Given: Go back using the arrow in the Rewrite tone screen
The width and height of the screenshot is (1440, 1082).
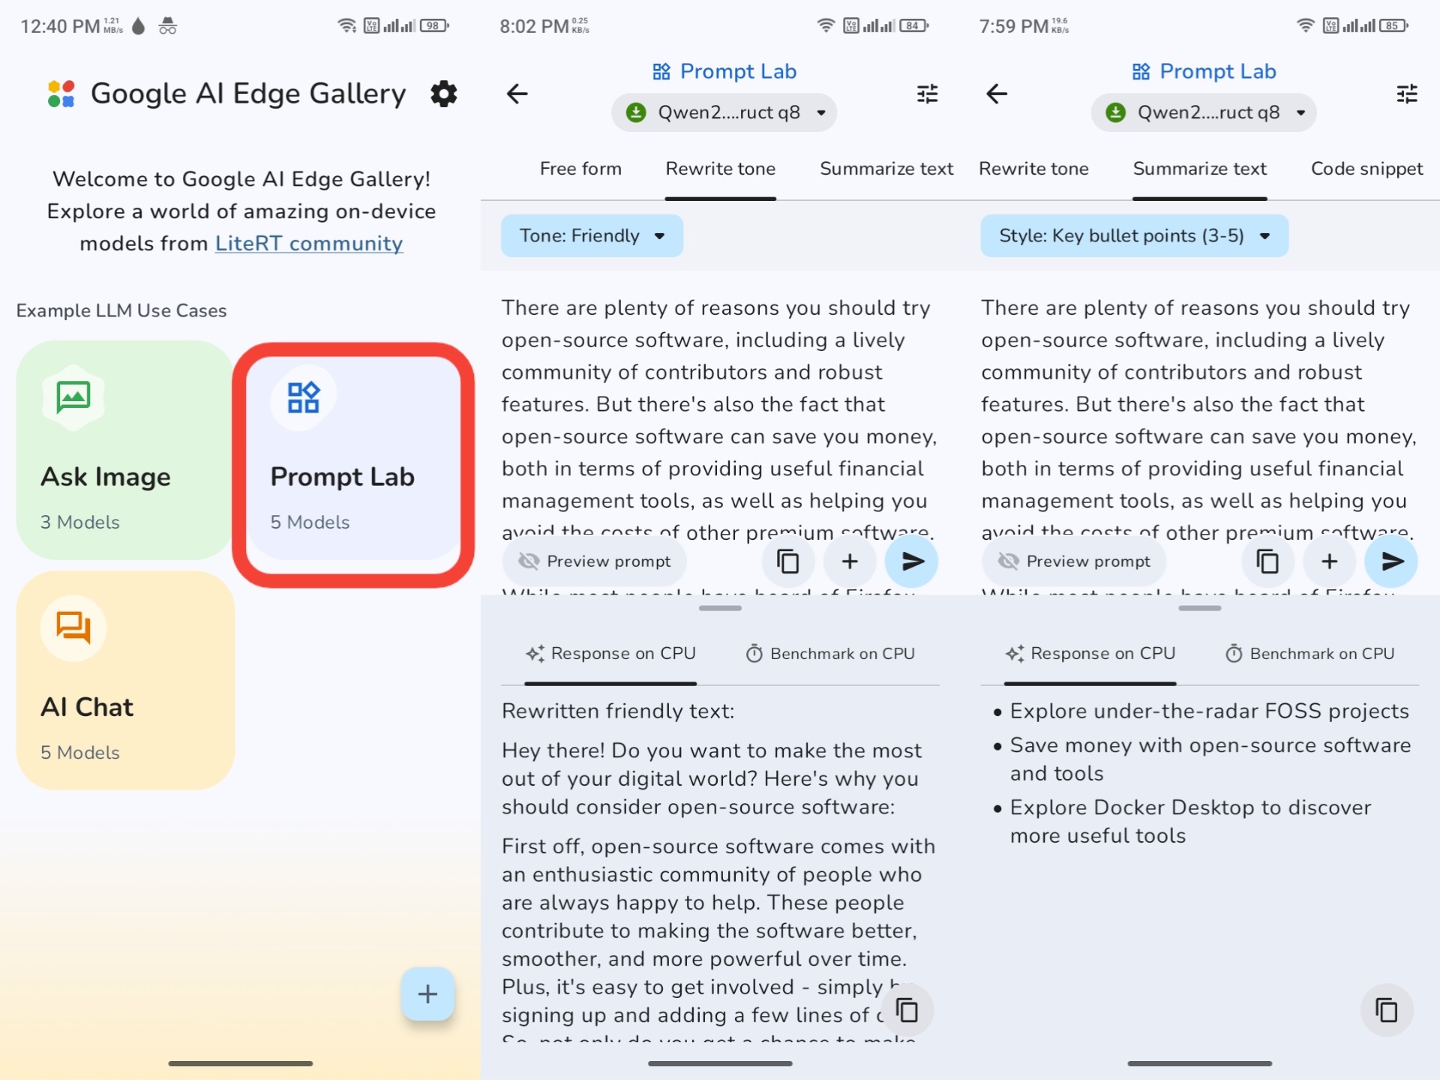Looking at the screenshot, I should click(517, 94).
